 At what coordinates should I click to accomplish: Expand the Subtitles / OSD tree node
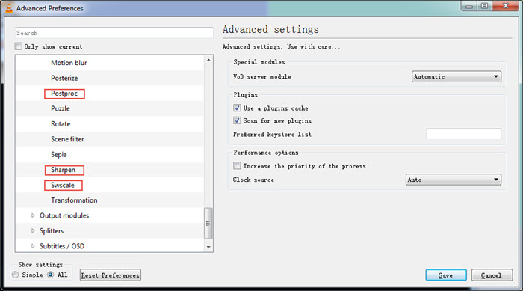(x=33, y=246)
